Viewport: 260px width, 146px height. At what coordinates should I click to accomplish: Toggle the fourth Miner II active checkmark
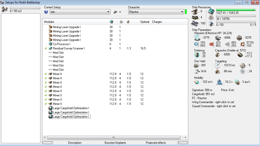point(46,87)
